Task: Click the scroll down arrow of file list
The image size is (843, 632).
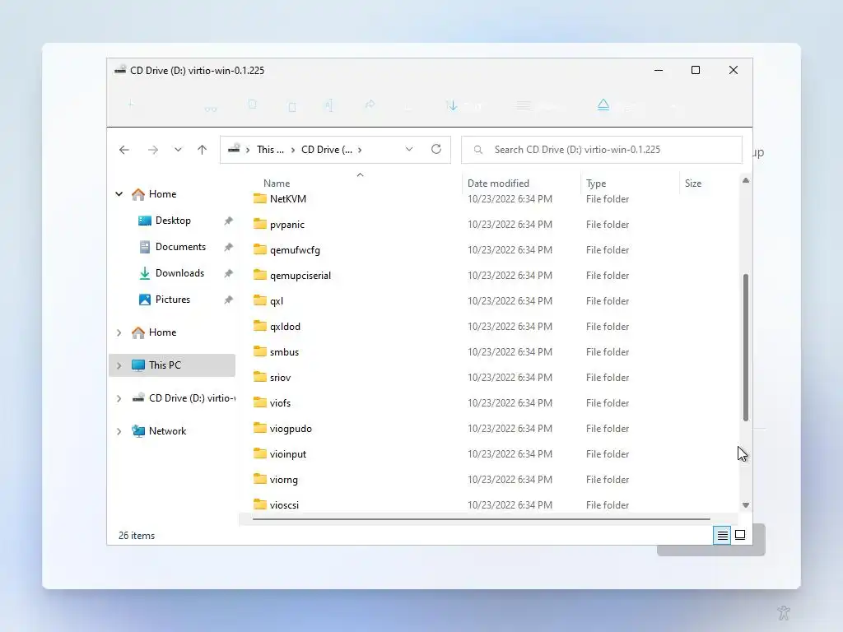Action: click(x=746, y=505)
